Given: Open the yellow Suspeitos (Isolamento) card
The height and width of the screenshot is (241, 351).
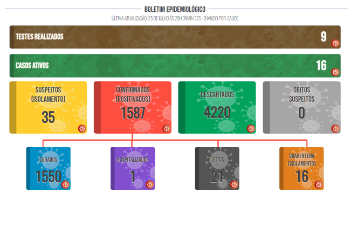Looking at the screenshot, I should 48,107.
